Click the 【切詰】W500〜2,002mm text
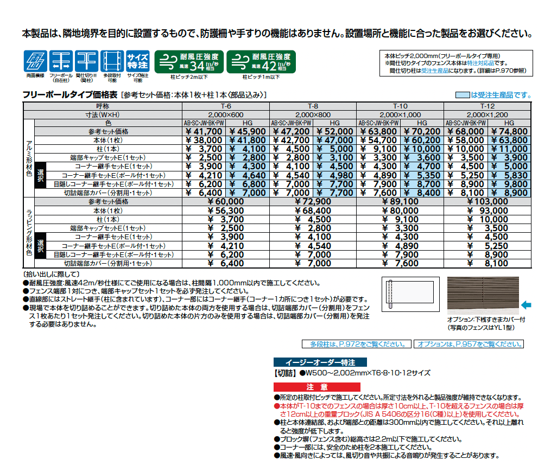Image resolution: width=557 pixels, height=472 pixels. point(352,373)
